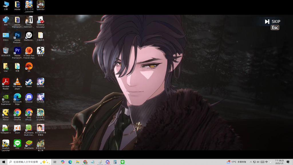Image resolution: width=293 pixels, height=165 pixels.
Task: Open the clock showing 下午 08:25
Action: 279,162
